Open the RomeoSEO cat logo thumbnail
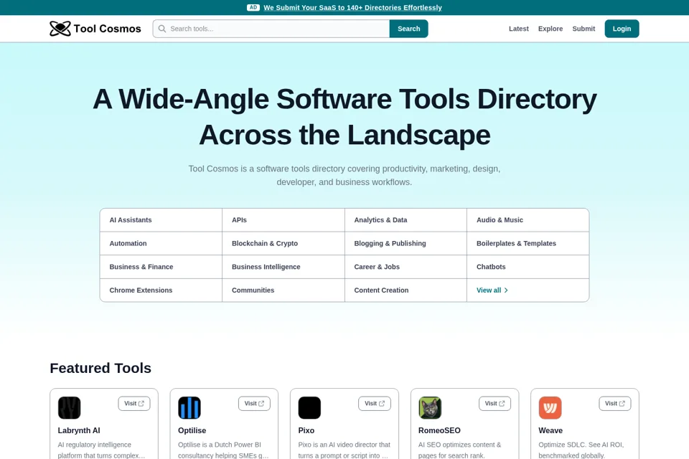 pyautogui.click(x=430, y=407)
